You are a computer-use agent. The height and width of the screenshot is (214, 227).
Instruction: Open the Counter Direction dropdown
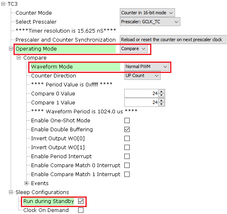[x=142, y=76]
